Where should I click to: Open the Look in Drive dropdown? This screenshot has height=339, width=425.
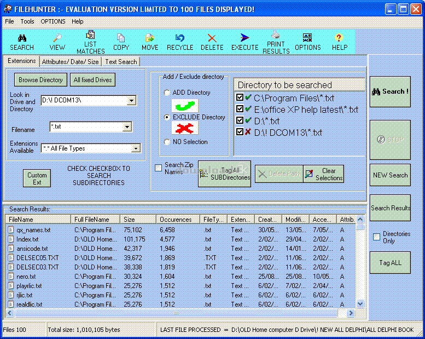(x=131, y=101)
